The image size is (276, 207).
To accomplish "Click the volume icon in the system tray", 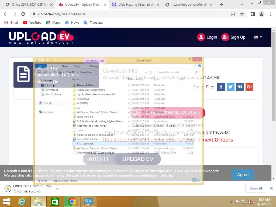I will coord(250,202).
